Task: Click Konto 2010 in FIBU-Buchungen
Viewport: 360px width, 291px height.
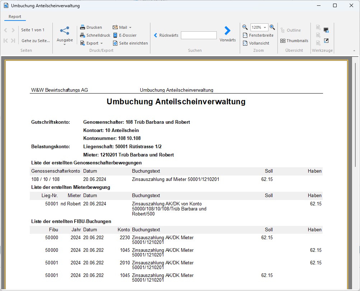Action: pos(125,263)
